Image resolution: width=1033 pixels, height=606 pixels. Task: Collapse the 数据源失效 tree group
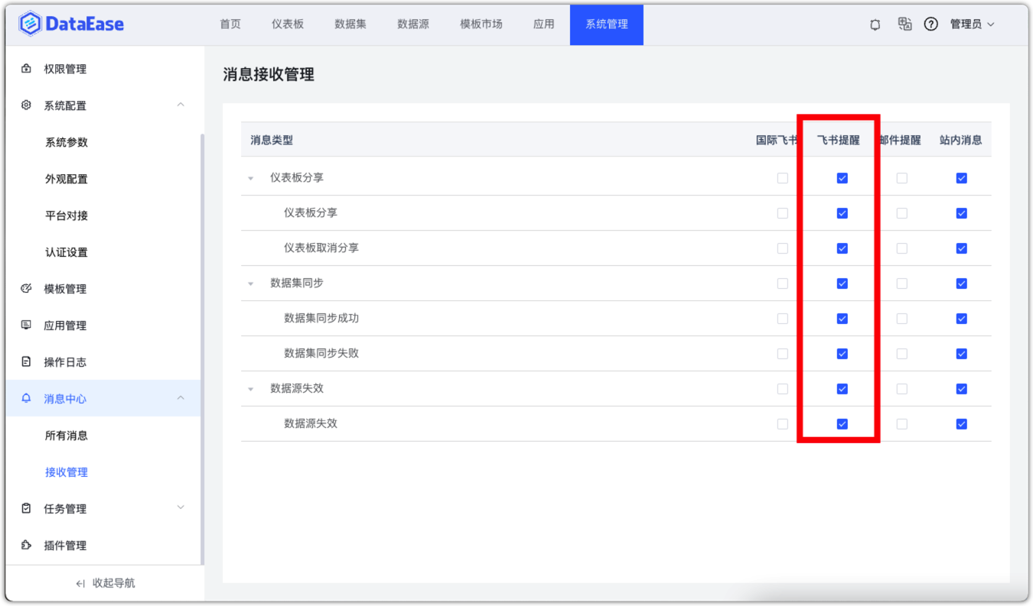[250, 389]
